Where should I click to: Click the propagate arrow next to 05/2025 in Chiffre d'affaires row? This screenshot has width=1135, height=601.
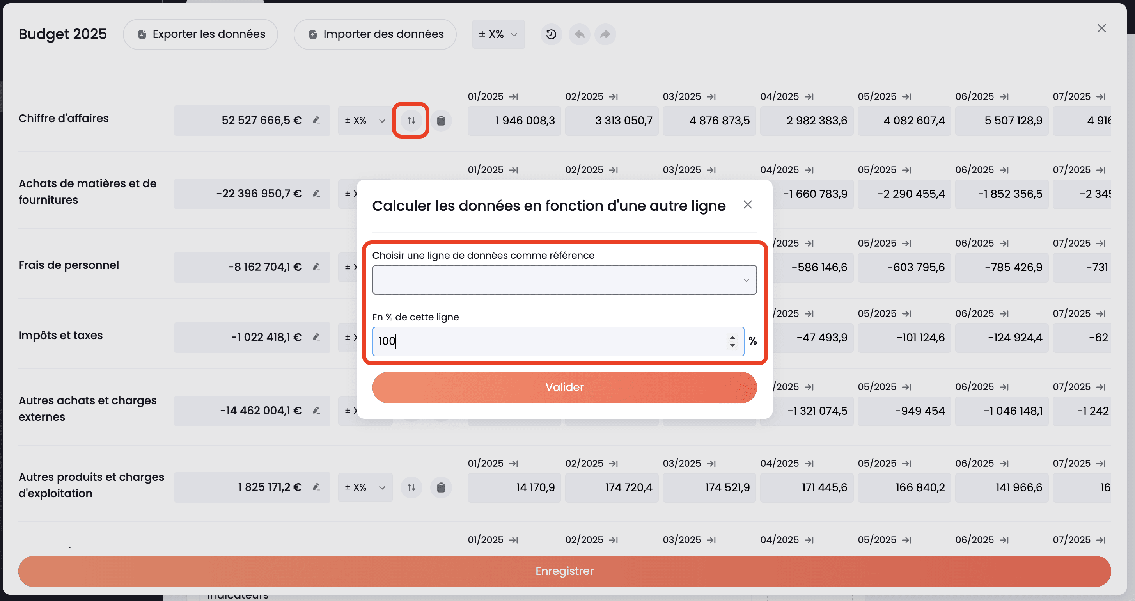906,96
